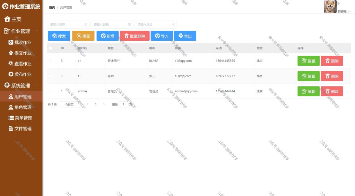Toggle the select-all checkbox in table header
The height and width of the screenshot is (196, 355).
(51, 48)
